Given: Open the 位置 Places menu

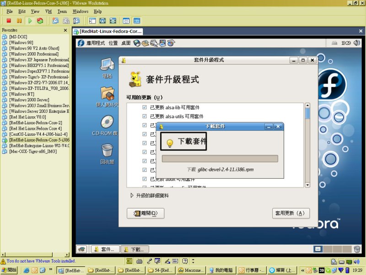Looking at the screenshot, I should click(x=113, y=43).
